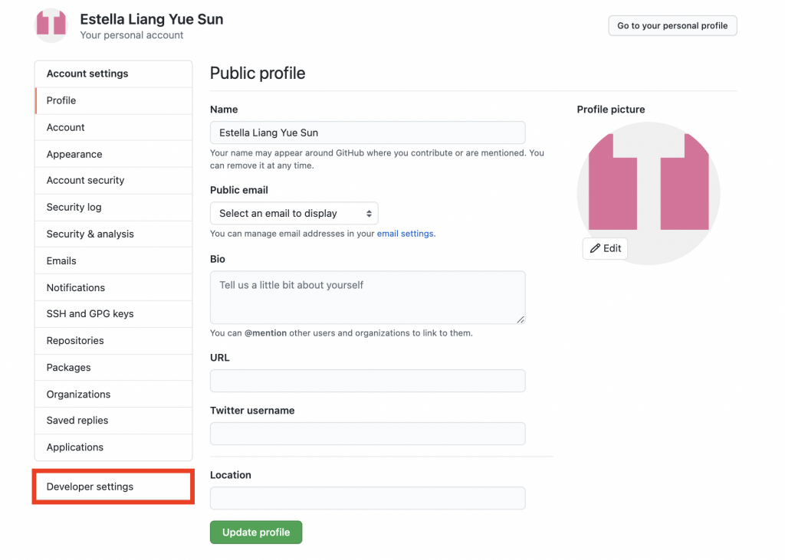Open the Public email dropdown
This screenshot has height=560, width=785.
(x=294, y=214)
